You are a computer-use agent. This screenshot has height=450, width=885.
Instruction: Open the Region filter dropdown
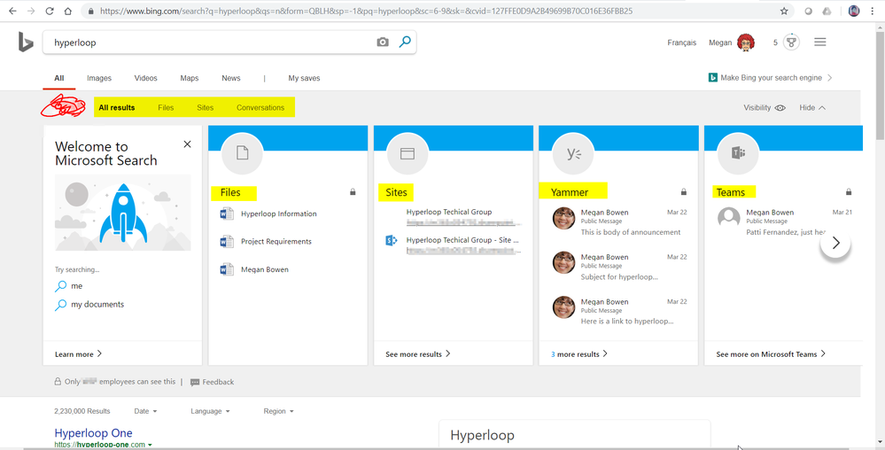tap(278, 411)
